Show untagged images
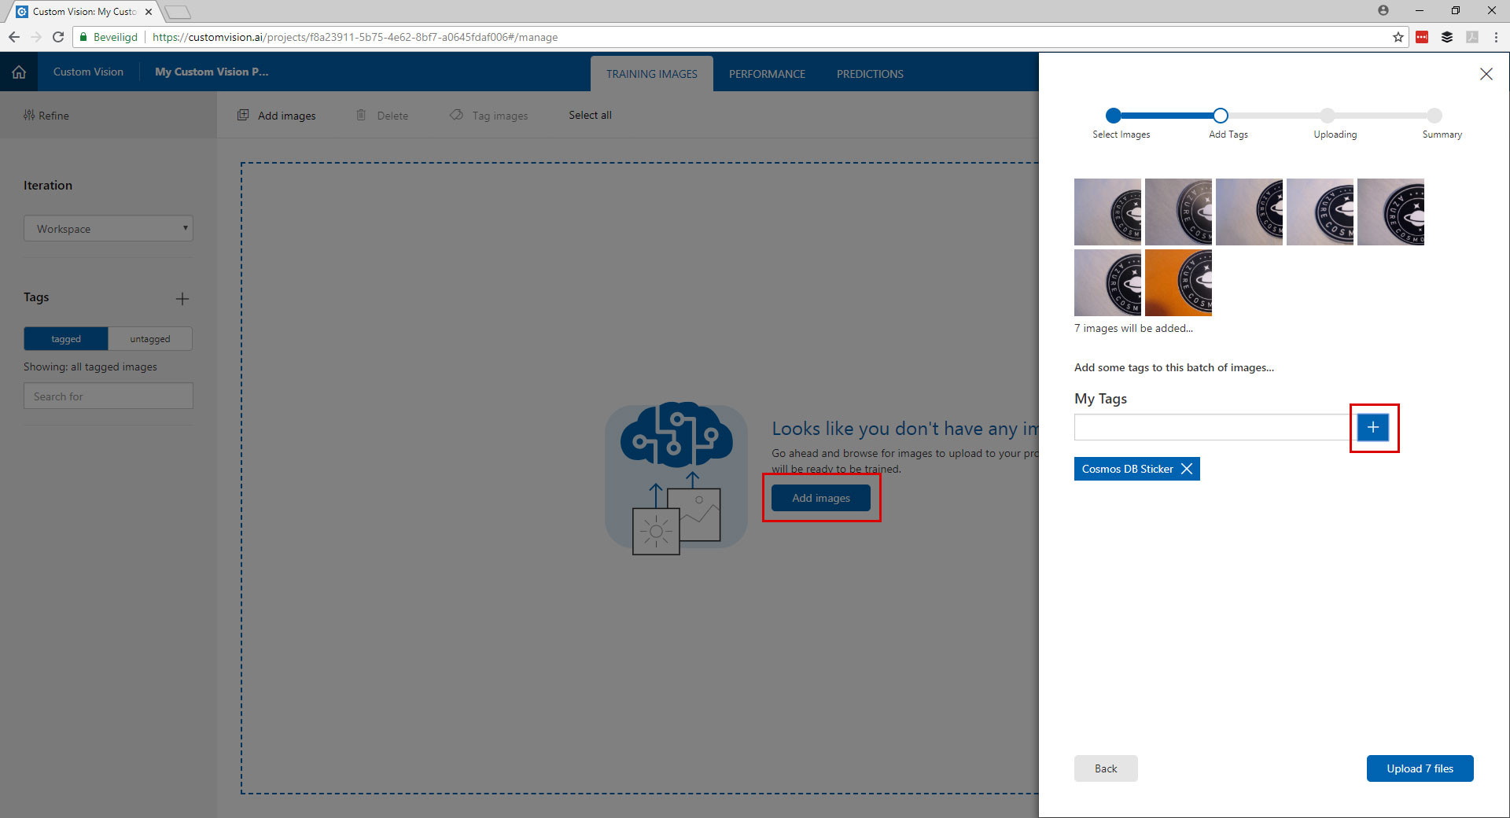Viewport: 1510px width, 818px height. [150, 339]
